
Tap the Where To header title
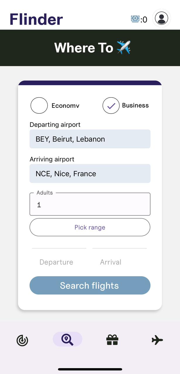[84, 48]
